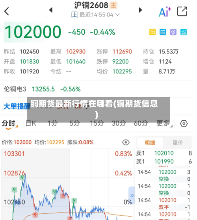Select the 1分 chart tab
Viewport: 197px width, 220px height.
pyautogui.click(x=52, y=123)
